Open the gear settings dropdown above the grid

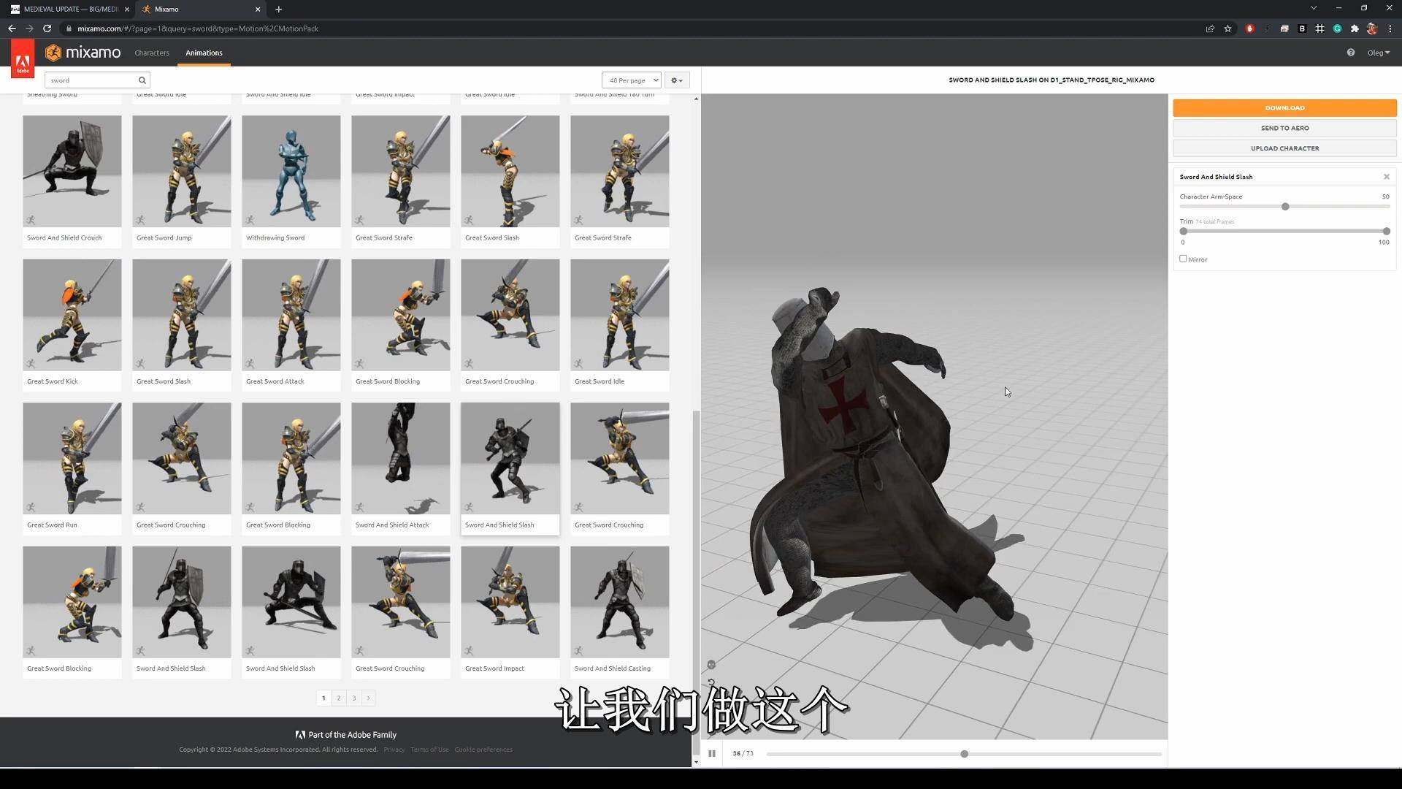677,80
